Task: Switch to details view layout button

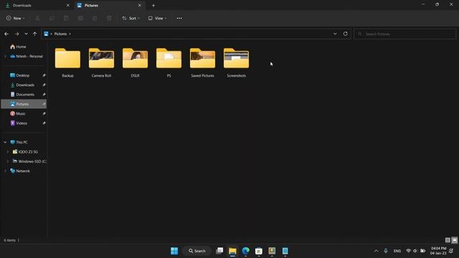Action: point(448,240)
